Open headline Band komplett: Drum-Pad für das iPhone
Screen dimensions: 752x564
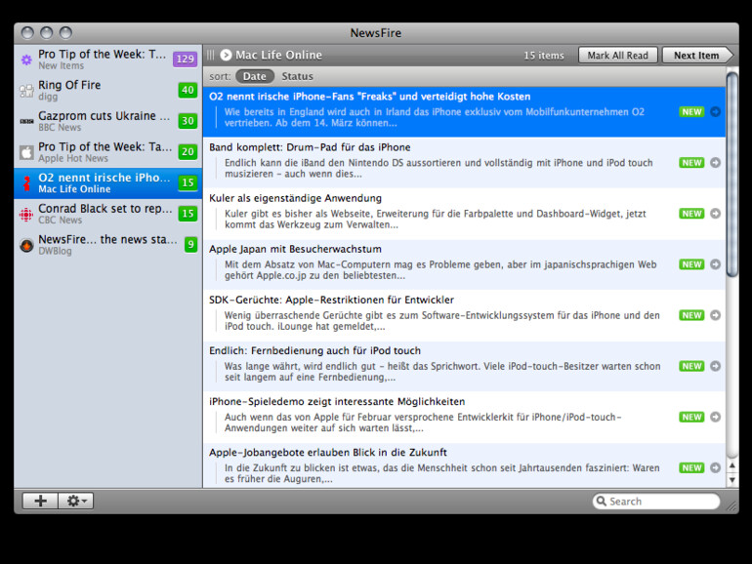pos(310,147)
